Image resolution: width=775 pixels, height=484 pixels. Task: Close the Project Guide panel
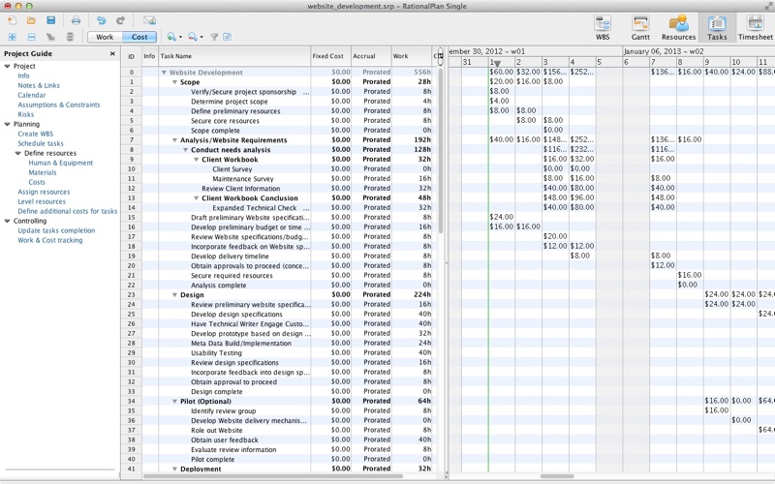(x=112, y=53)
